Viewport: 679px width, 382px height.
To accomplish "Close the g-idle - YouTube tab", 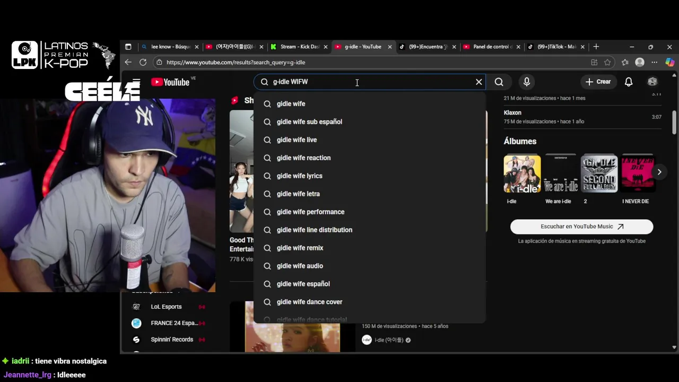I will pyautogui.click(x=390, y=47).
